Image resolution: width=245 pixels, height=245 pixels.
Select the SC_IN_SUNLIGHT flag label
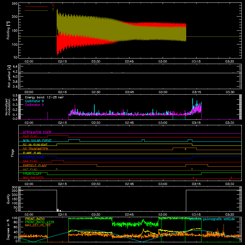pos(35,145)
